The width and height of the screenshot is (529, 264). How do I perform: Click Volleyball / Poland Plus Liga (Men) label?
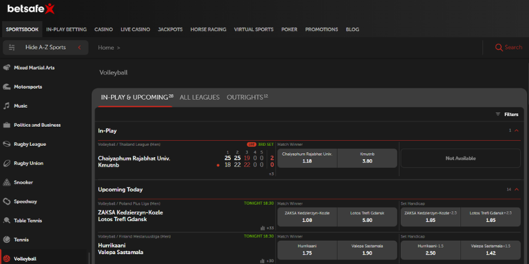pos(129,203)
